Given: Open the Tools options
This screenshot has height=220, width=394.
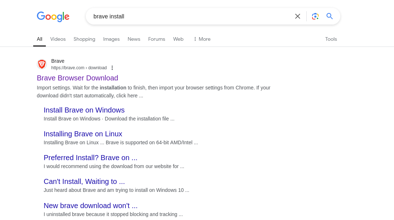Looking at the screenshot, I should 331,39.
